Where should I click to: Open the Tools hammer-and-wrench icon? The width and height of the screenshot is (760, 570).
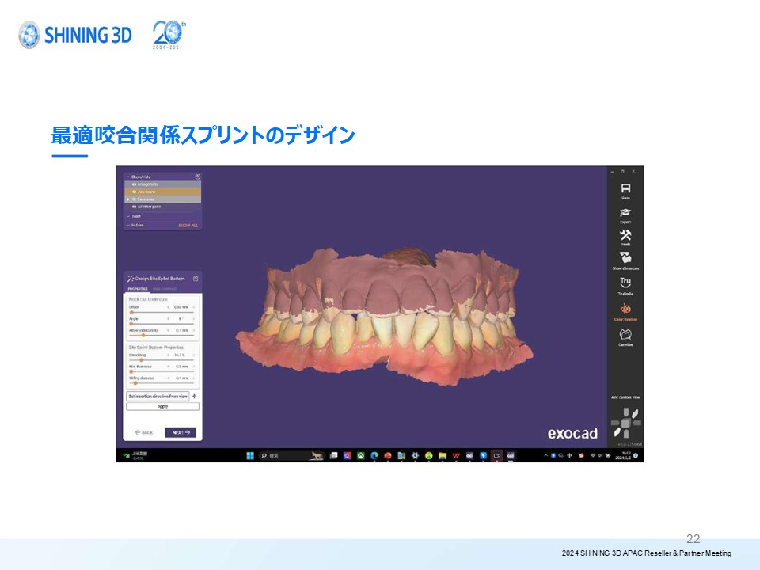(x=625, y=236)
